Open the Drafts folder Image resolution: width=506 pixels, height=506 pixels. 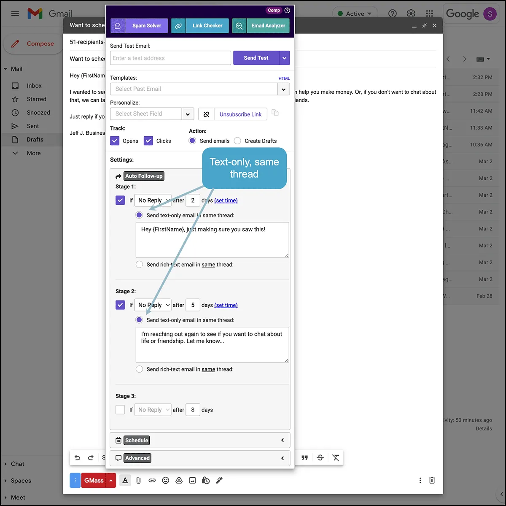pyautogui.click(x=35, y=140)
